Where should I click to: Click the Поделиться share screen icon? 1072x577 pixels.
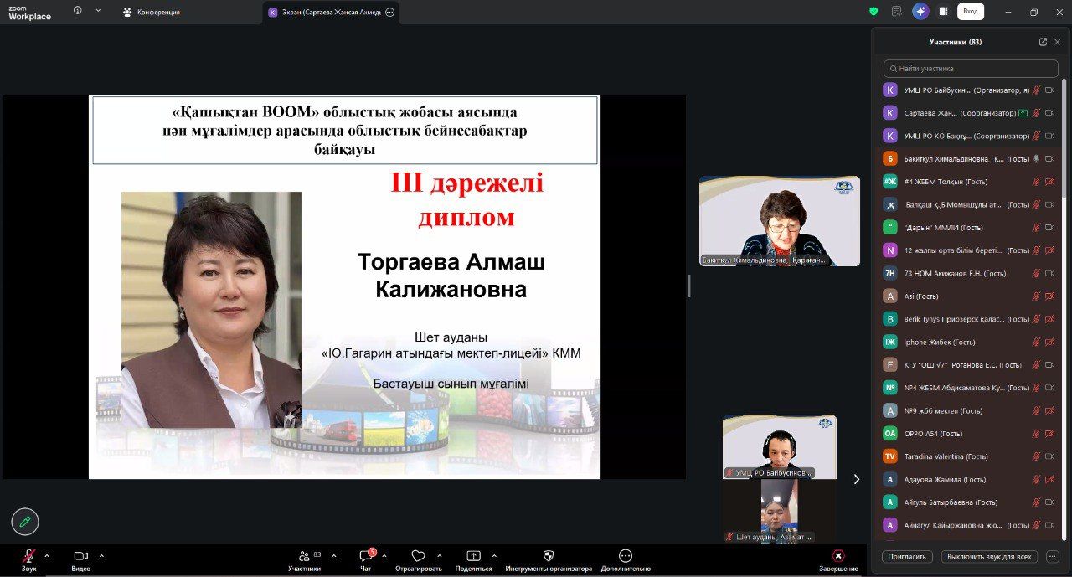point(473,556)
